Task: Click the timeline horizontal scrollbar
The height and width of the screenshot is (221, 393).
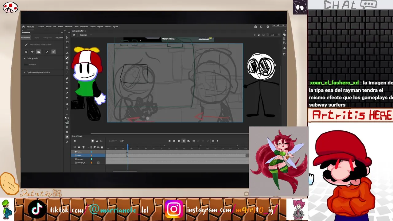Action: tap(125, 171)
